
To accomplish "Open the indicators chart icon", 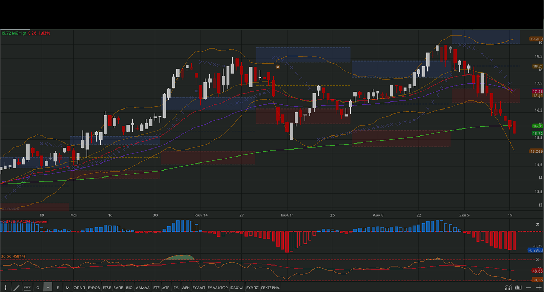I will tap(508, 288).
